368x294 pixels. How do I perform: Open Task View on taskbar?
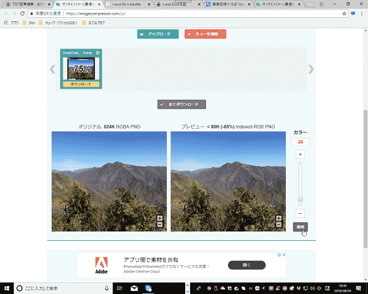[x=120, y=288]
